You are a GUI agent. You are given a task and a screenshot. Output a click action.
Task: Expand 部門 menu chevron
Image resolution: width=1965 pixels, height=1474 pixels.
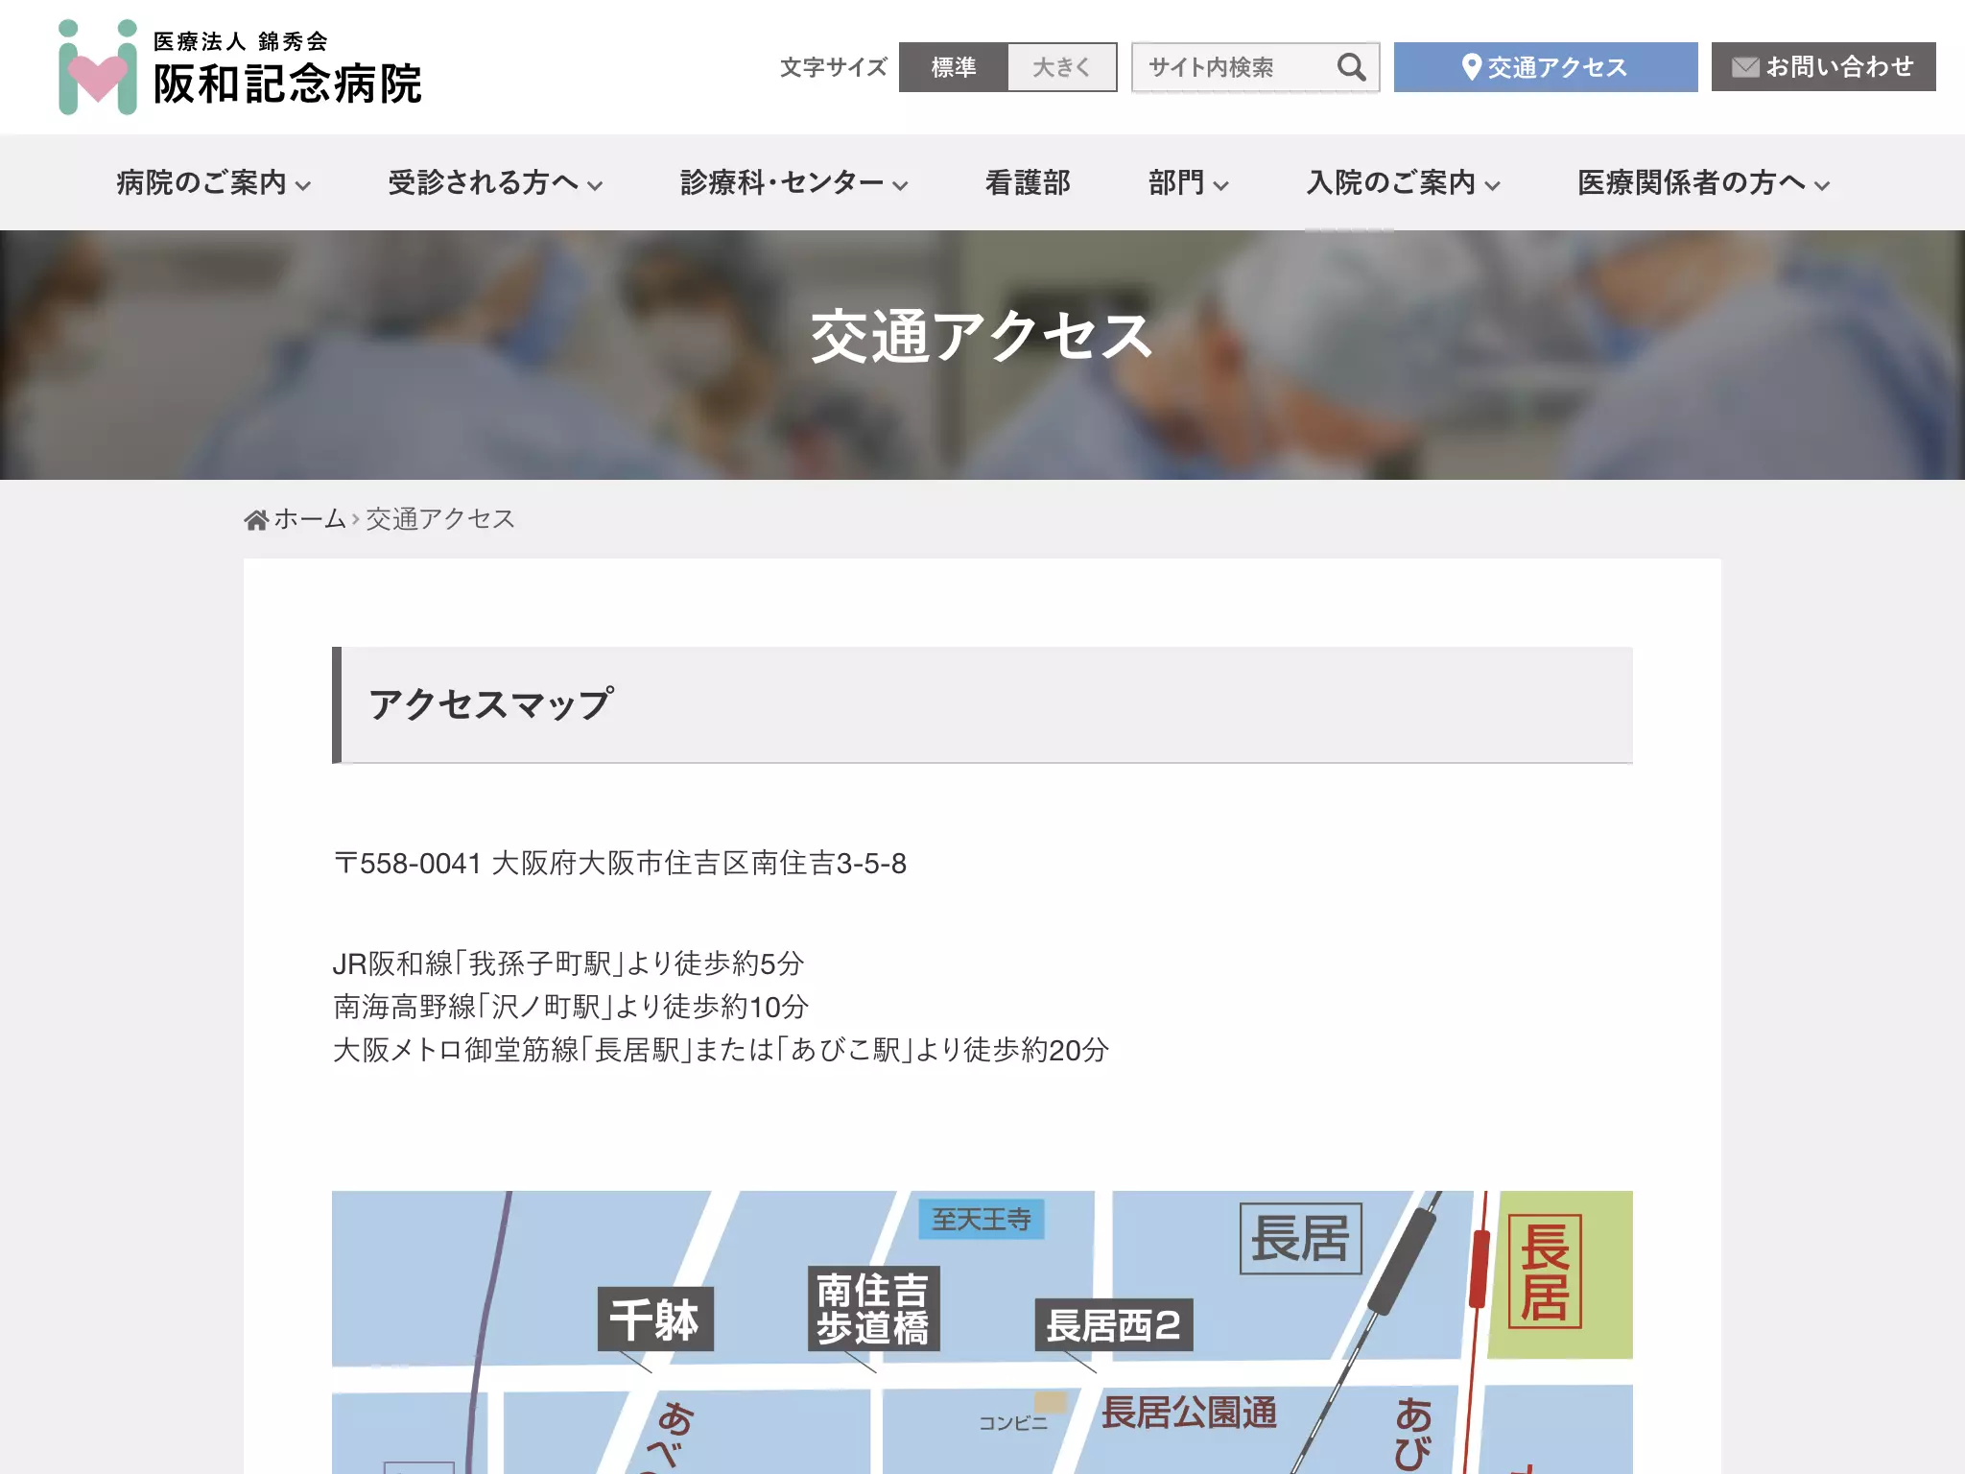point(1220,185)
